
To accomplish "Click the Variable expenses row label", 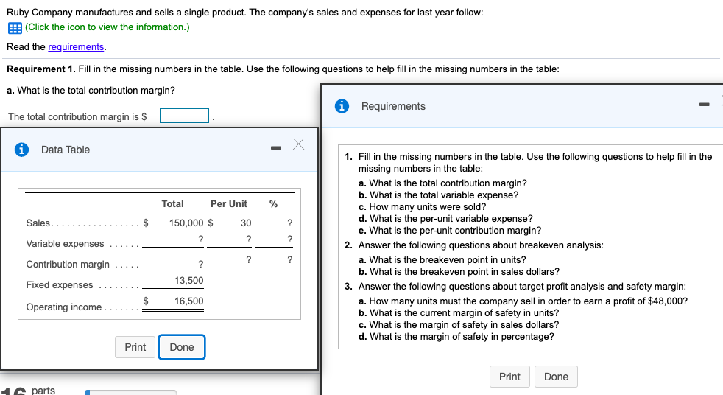I will (65, 244).
